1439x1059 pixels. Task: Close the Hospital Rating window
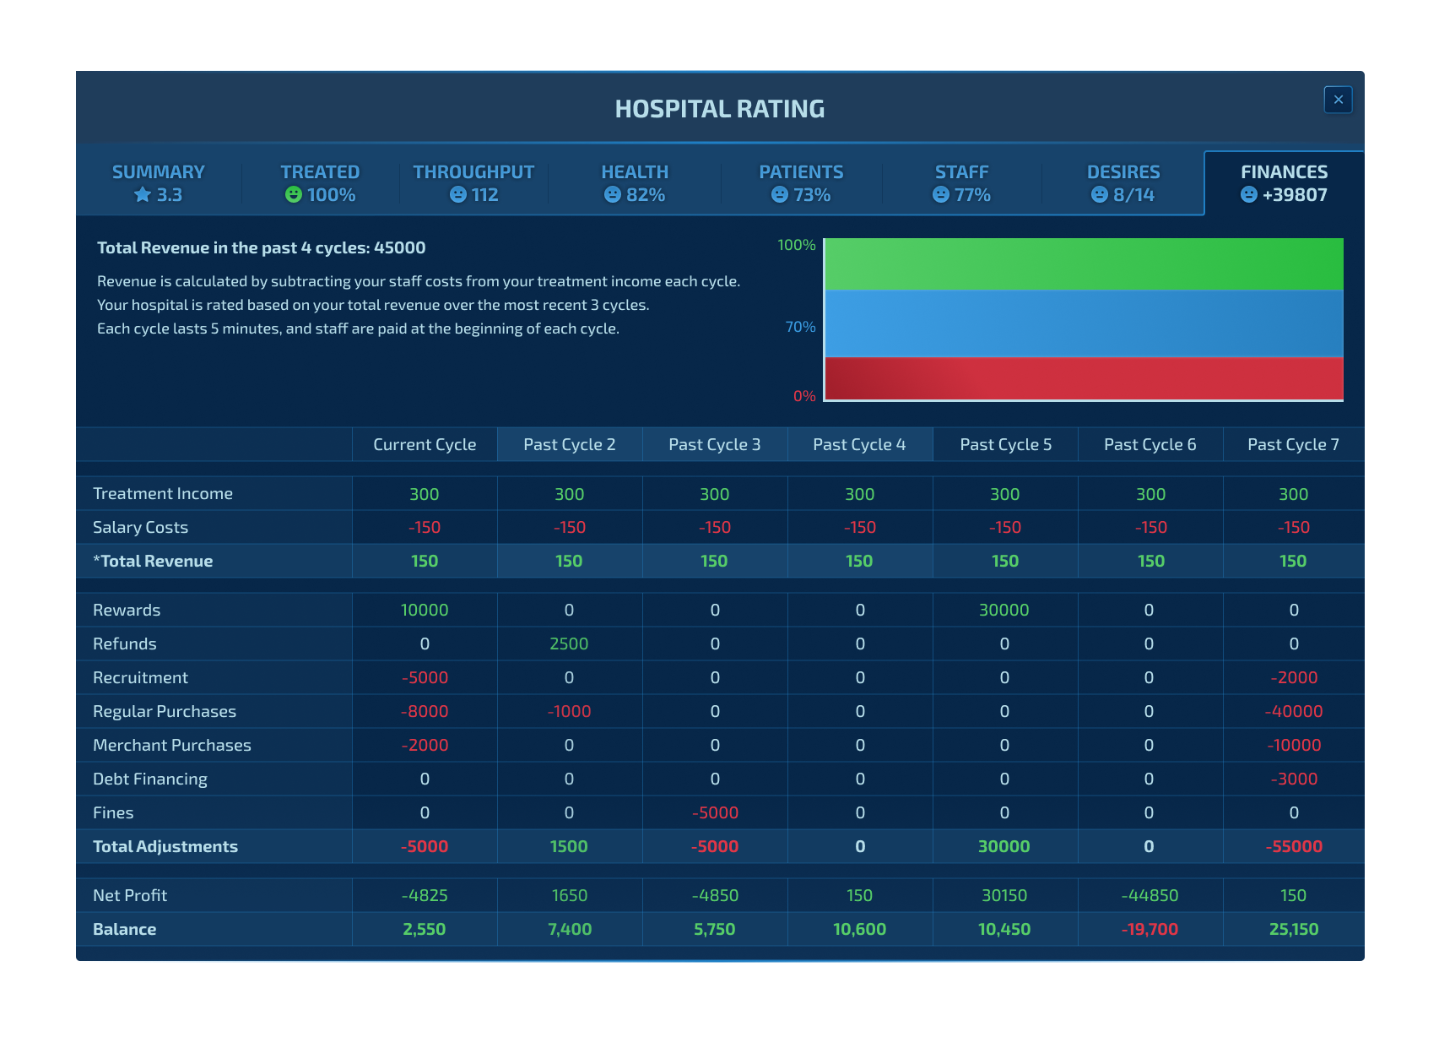(1339, 100)
